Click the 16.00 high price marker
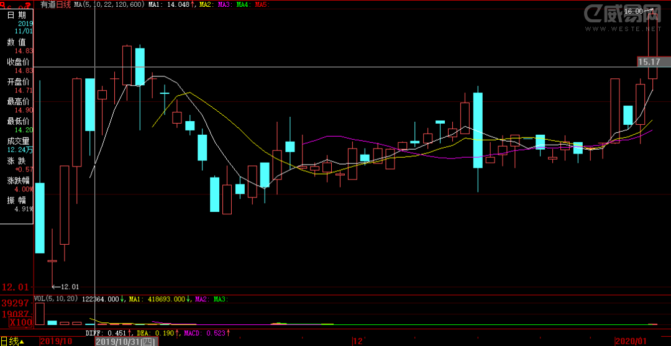 point(634,11)
